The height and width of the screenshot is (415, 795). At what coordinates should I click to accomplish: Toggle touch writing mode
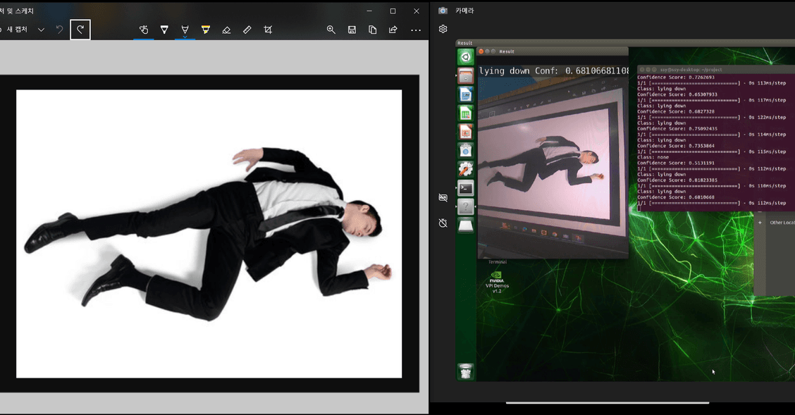[144, 30]
